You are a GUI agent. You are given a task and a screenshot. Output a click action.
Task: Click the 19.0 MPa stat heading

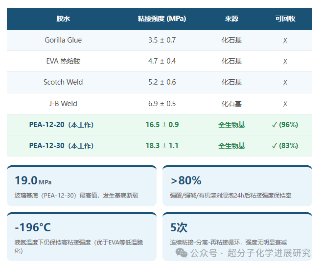pos(33,180)
